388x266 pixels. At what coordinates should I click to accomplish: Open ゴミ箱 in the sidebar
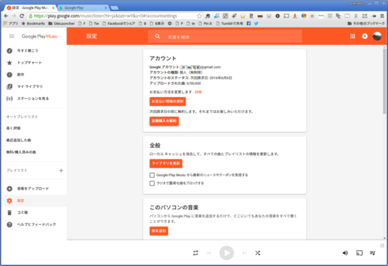tap(34, 213)
